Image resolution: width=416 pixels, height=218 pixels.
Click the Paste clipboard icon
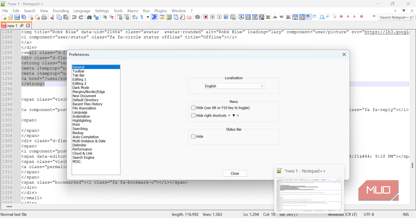tap(66, 17)
